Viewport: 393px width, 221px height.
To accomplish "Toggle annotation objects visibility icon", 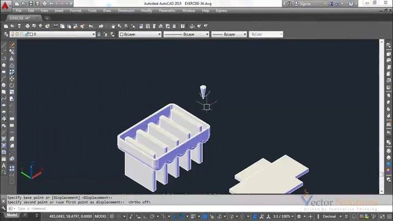I will pyautogui.click(x=255, y=216).
